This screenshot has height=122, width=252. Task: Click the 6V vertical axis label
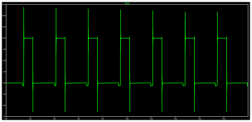[x=4, y=60]
